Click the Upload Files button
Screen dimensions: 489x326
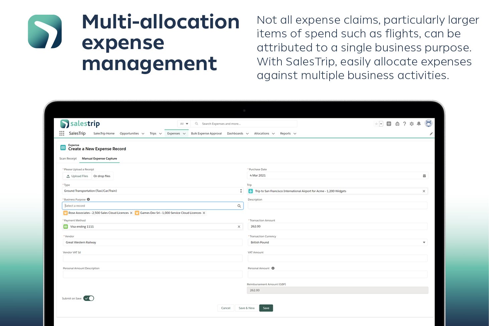pos(77,176)
